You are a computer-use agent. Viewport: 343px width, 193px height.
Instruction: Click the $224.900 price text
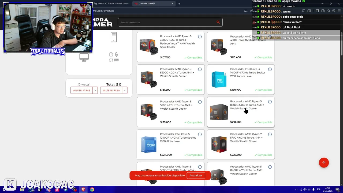coord(166,155)
